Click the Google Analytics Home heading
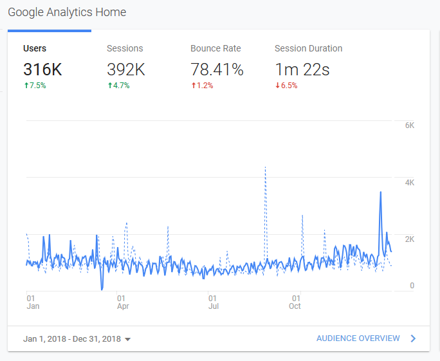 click(x=67, y=12)
